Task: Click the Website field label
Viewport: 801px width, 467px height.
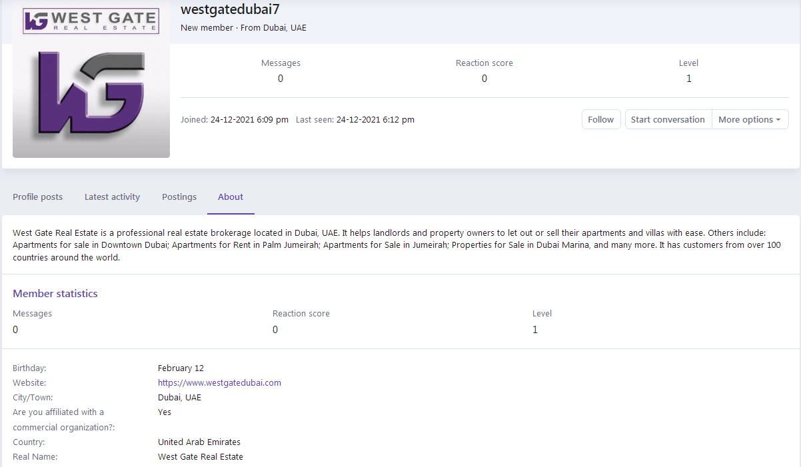Action: pyautogui.click(x=29, y=382)
